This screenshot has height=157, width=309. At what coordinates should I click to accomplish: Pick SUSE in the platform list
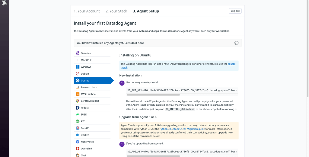(84, 114)
